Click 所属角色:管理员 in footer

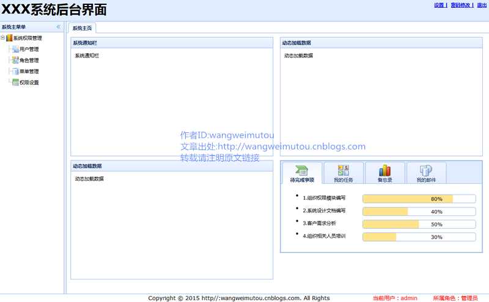coord(455,298)
